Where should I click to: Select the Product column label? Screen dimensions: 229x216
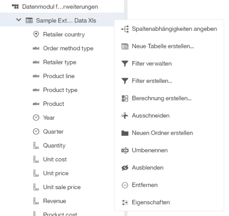pos(54,104)
